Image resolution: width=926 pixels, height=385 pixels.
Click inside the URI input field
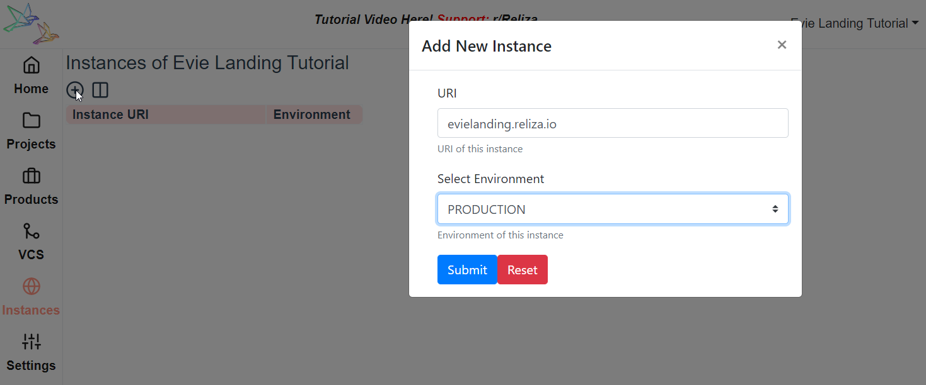(x=612, y=123)
